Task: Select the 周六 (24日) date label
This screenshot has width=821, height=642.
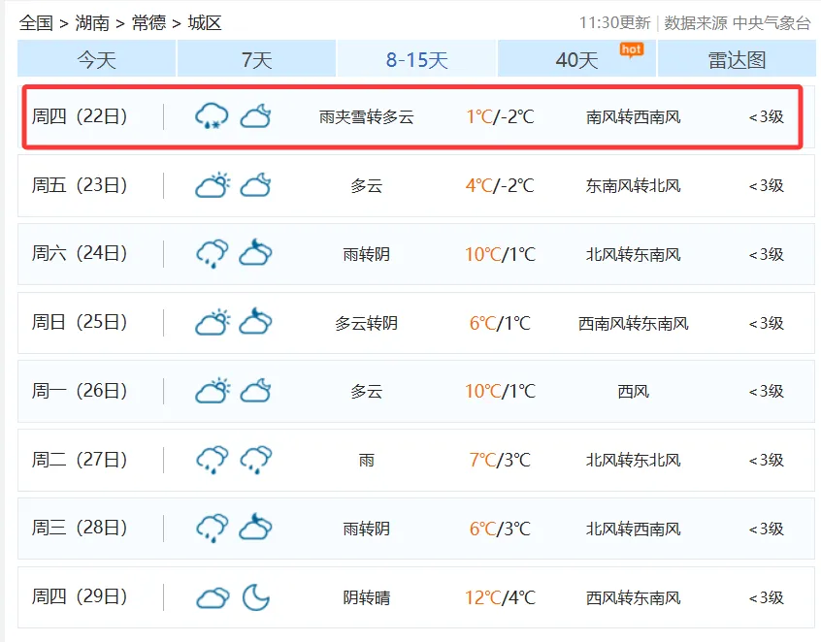Action: (x=79, y=254)
